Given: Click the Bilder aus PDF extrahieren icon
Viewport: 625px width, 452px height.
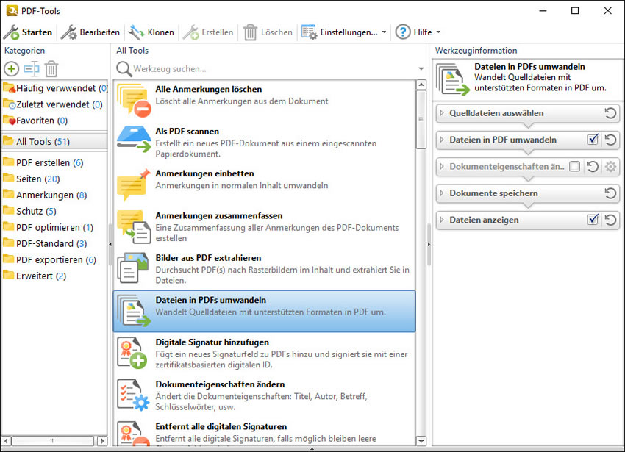Looking at the screenshot, I should 133,268.
